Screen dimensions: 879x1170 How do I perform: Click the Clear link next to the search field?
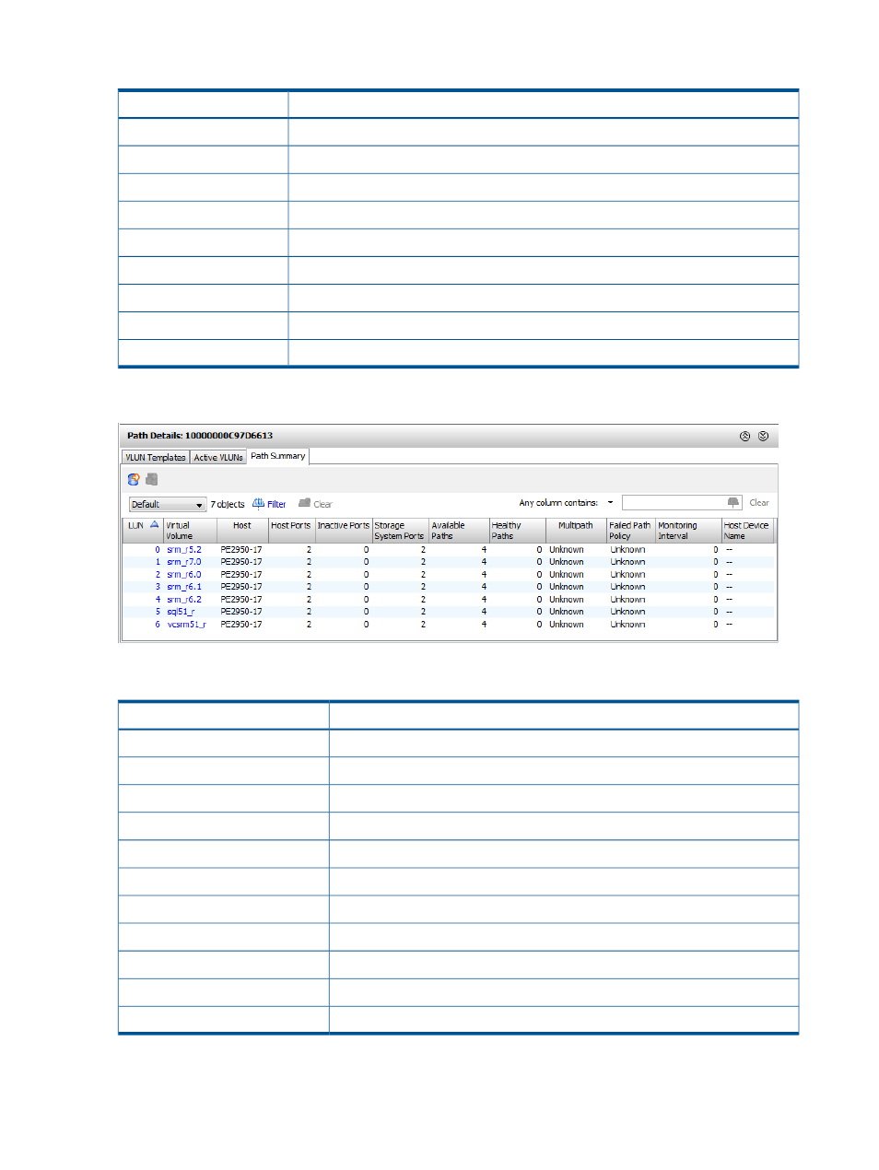[x=759, y=503]
